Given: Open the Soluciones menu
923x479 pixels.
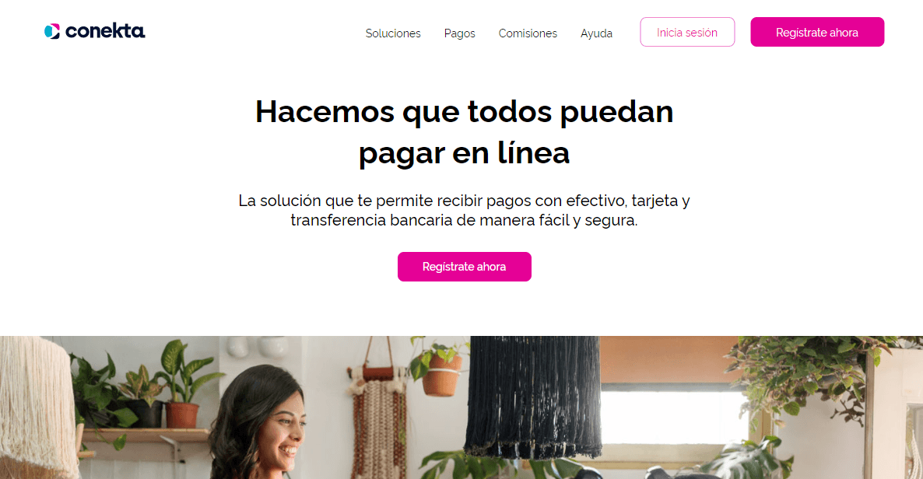Looking at the screenshot, I should point(393,33).
